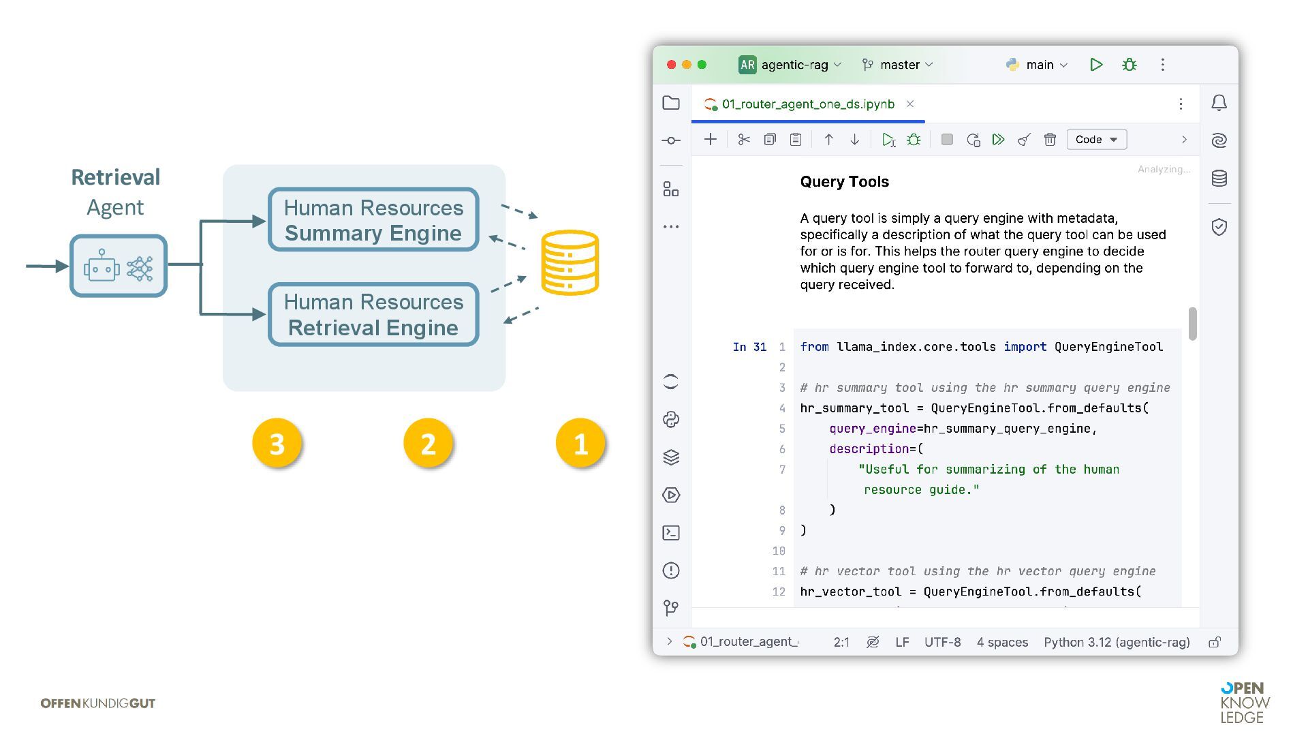Cut the selected notebook cell
The image size is (1308, 736).
[x=744, y=140]
